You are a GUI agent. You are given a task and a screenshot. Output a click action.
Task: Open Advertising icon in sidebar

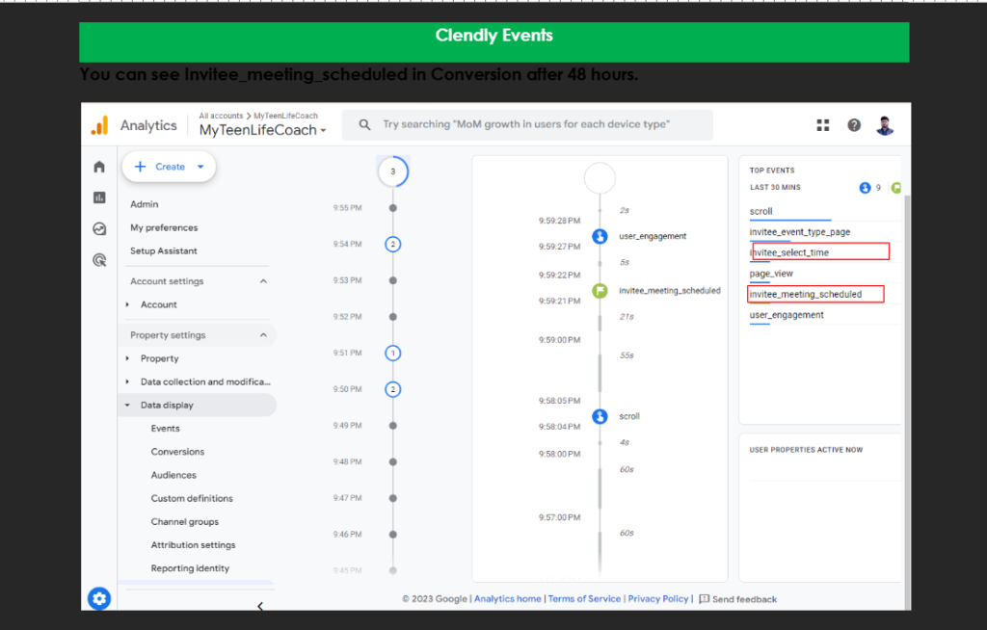99,260
